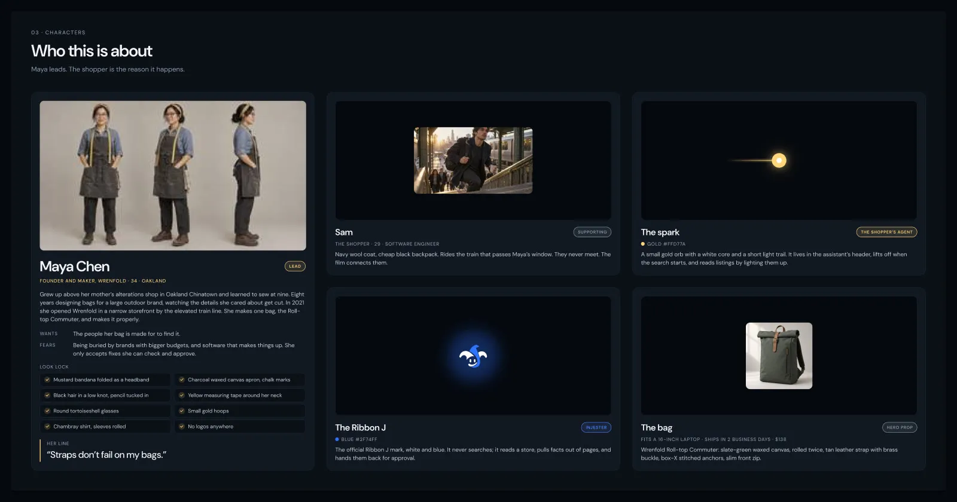Click 'The people her bag is made for to find it.'
The width and height of the screenshot is (957, 502).
126,334
